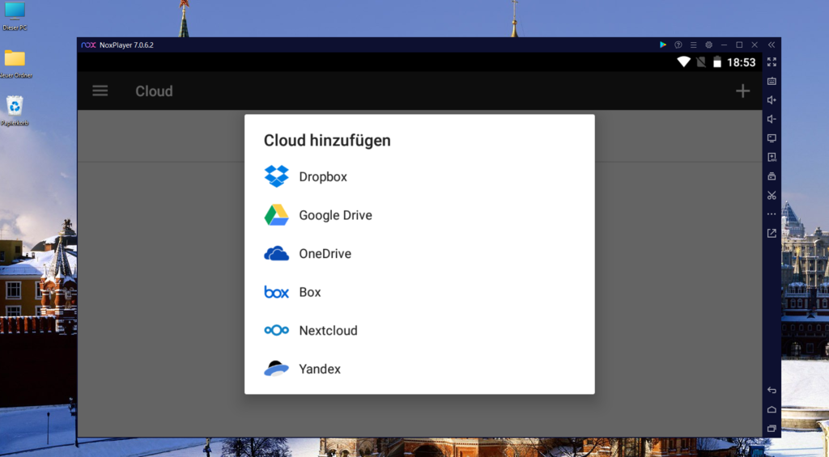Take screenshot with scissors icon
The image size is (829, 457).
(772, 196)
